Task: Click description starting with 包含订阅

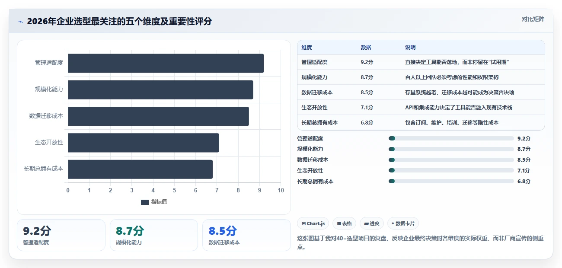Action: [452, 123]
